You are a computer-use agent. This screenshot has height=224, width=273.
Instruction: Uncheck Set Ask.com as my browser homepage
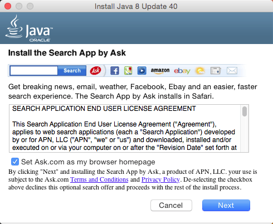point(15,162)
